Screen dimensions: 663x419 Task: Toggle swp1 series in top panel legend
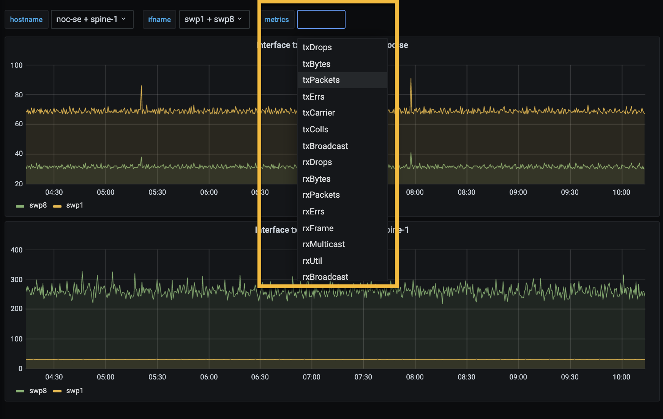click(x=74, y=205)
